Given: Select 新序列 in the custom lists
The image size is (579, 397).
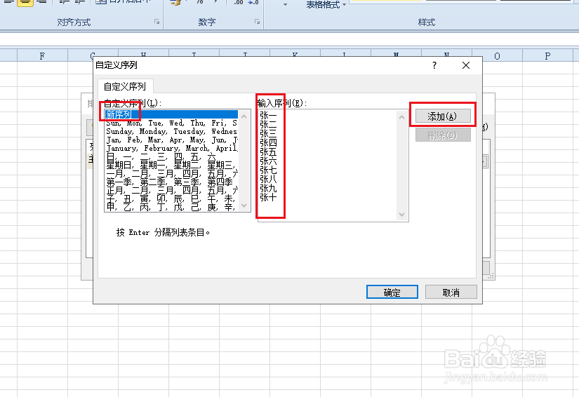Looking at the screenshot, I should [171, 114].
